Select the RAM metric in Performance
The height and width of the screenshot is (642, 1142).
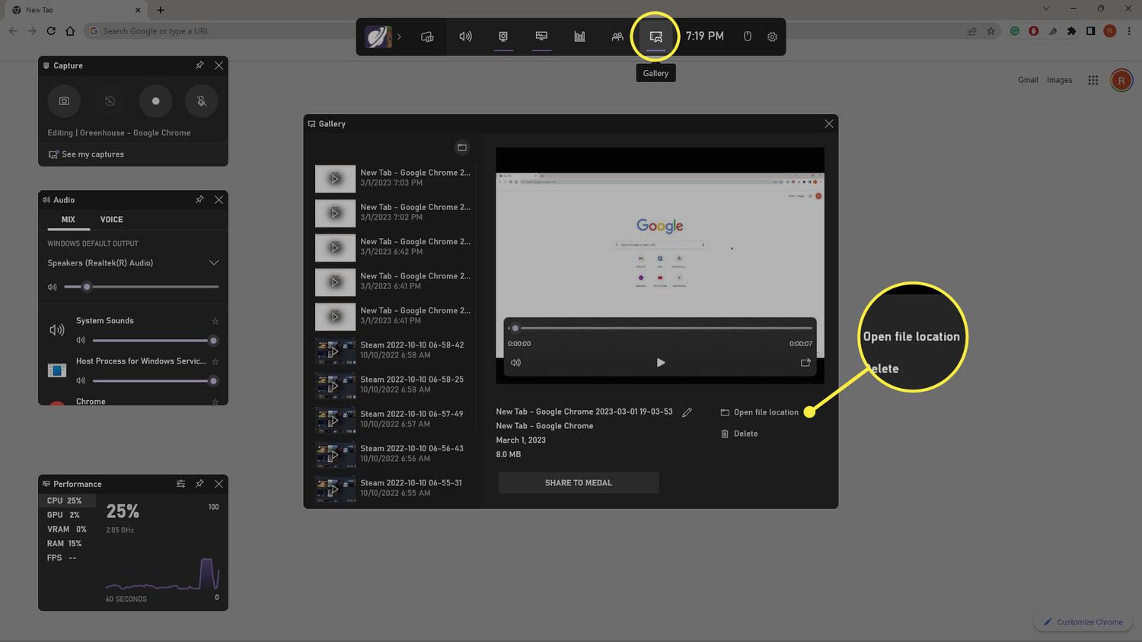pos(64,544)
